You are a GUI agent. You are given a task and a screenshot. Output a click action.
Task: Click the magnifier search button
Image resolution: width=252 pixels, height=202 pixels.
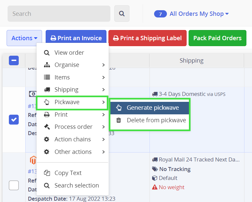[122, 14]
